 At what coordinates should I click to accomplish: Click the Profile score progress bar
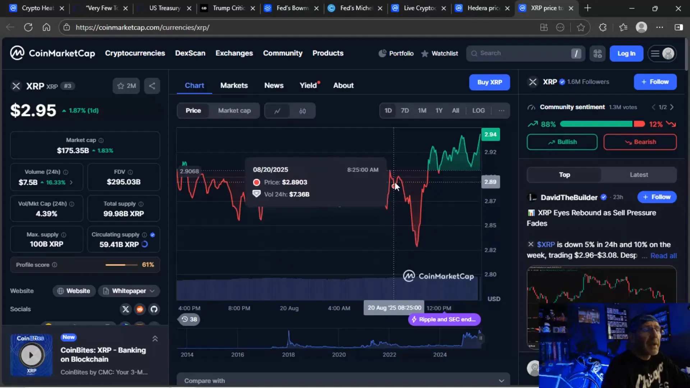point(121,265)
